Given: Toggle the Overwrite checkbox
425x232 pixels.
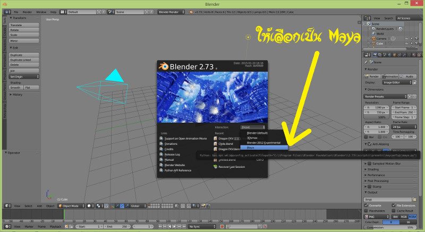Looking at the screenshot, I should tap(366, 205).
